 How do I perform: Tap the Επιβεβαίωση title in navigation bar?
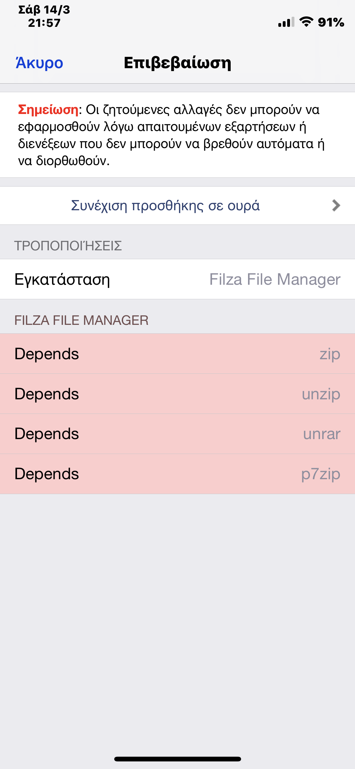click(x=177, y=63)
